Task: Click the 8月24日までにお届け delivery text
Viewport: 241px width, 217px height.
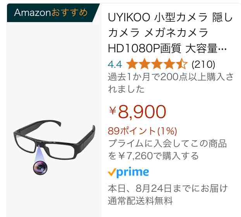Action: click(x=181, y=188)
